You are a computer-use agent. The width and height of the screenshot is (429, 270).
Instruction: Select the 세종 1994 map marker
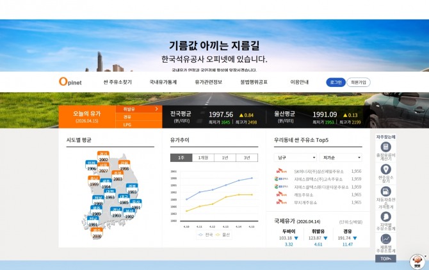(106, 184)
